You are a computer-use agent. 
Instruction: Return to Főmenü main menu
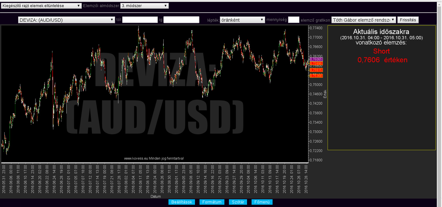pyautogui.click(x=262, y=202)
